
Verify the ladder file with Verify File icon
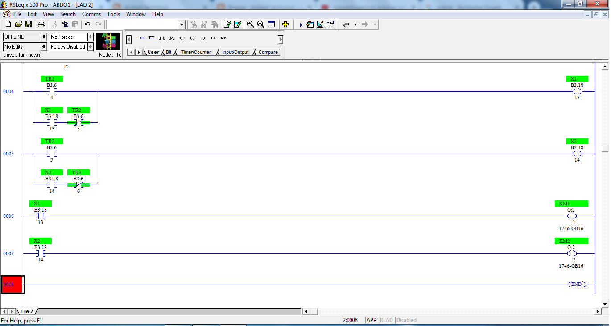click(x=227, y=24)
